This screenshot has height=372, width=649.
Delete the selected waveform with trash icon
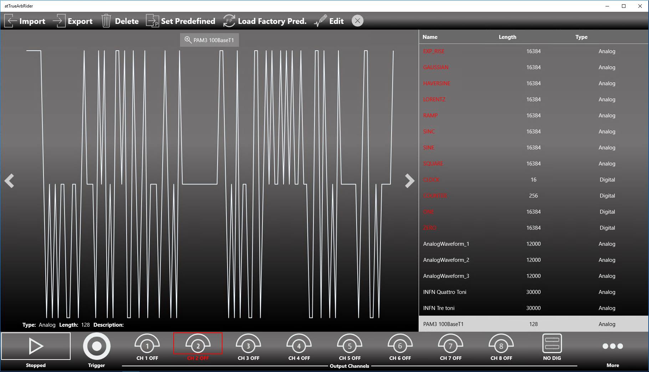click(x=106, y=21)
